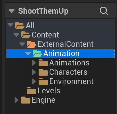
Task: Click the green Animation folder icon
Action: pyautogui.click(x=37, y=54)
